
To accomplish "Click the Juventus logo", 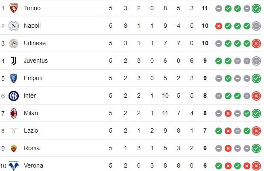I will tap(14, 61).
